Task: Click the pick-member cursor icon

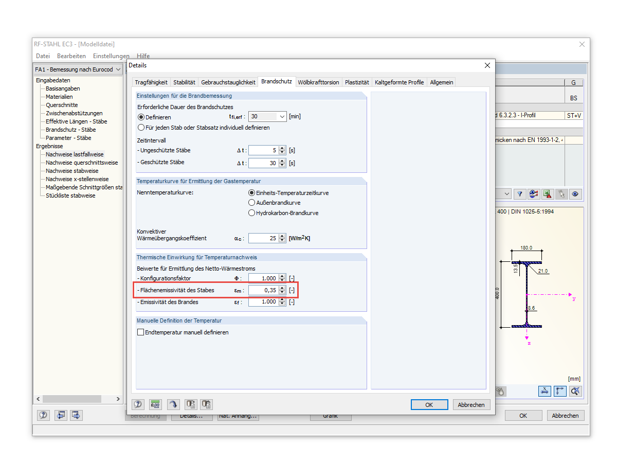Action: pos(561,194)
